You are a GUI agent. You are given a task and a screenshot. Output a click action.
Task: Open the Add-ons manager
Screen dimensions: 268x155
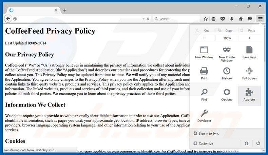point(249,95)
